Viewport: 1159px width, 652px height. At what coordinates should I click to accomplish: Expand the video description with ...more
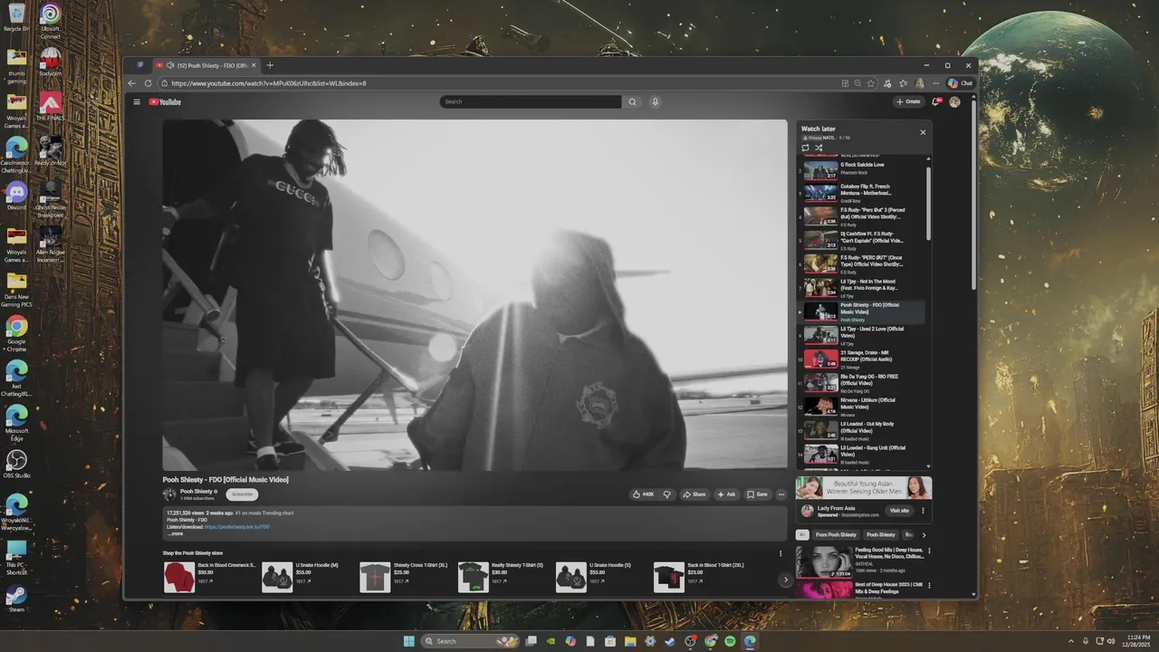coord(175,533)
